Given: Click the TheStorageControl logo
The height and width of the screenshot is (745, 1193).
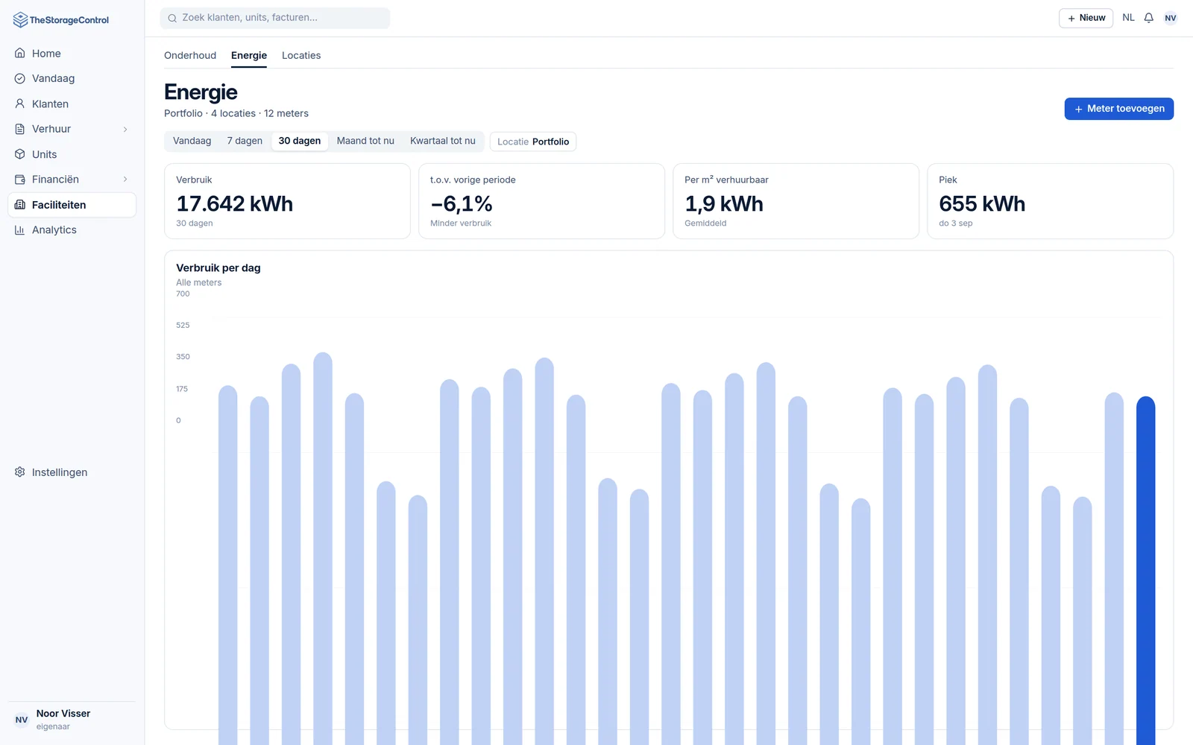Looking at the screenshot, I should coord(61,20).
